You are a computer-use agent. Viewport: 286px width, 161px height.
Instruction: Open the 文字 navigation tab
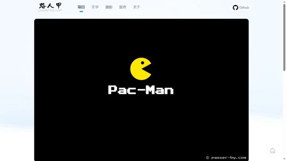pyautogui.click(x=95, y=7)
